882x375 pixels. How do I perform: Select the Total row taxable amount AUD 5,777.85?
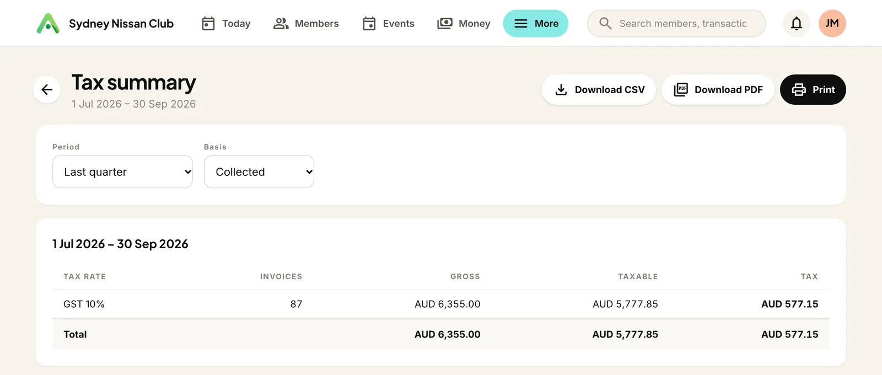(625, 334)
